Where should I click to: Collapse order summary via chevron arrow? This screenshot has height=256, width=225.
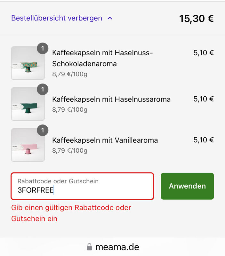point(110,18)
